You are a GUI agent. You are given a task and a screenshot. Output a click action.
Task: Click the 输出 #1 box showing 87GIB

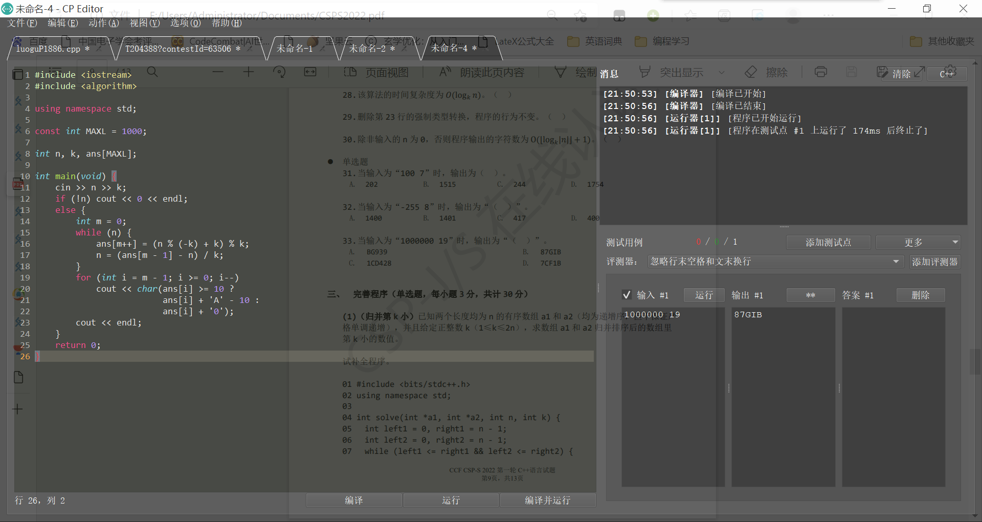[x=783, y=397]
